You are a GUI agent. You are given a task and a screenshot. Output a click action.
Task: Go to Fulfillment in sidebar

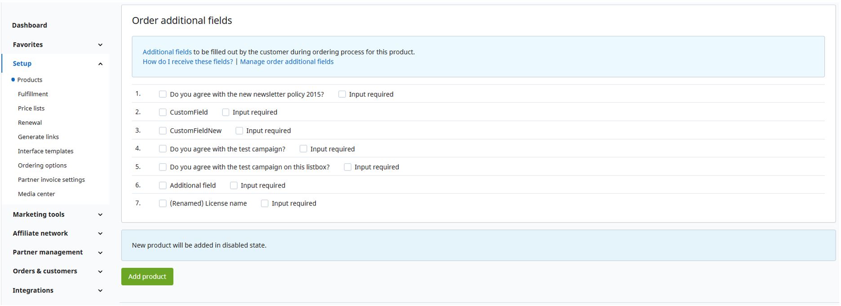tap(33, 94)
